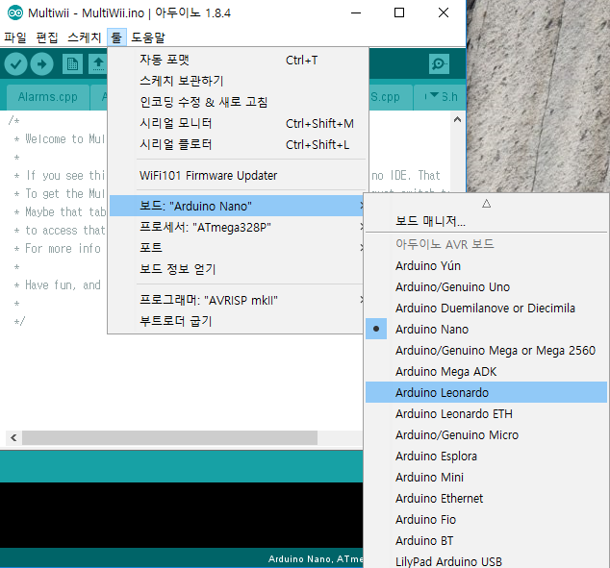Click the 'Arduino Nano, ATme' status bar text
The image size is (610, 568).
coord(316,558)
